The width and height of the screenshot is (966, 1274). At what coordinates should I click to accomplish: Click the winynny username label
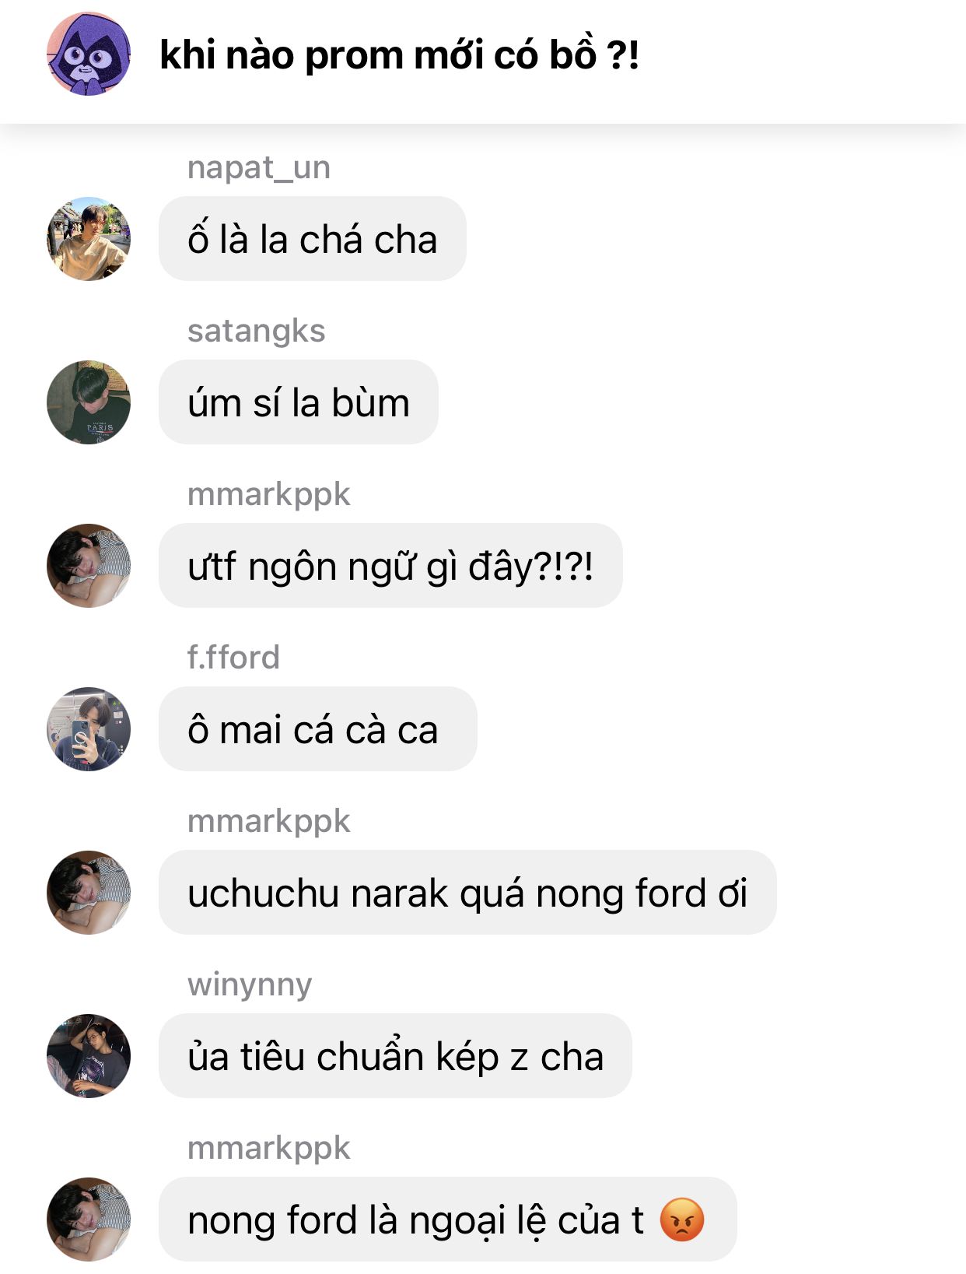click(x=250, y=984)
